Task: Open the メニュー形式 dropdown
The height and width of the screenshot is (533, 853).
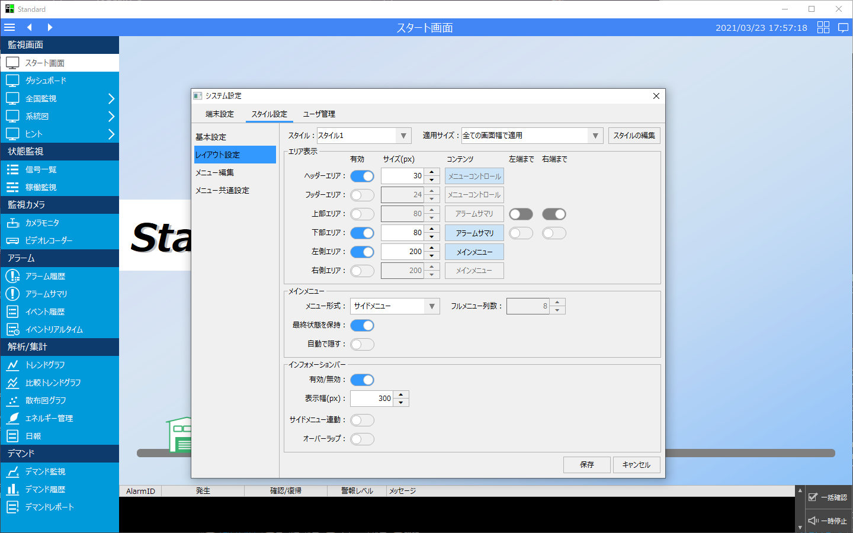Action: pos(395,306)
